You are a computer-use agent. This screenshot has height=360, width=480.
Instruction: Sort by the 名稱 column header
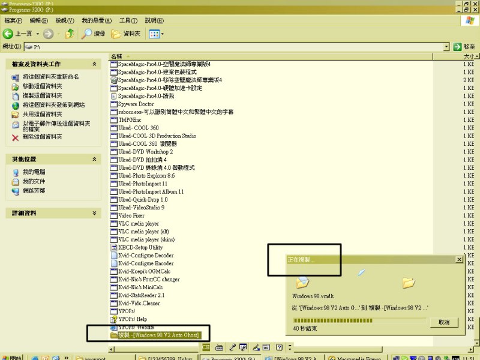pyautogui.click(x=271, y=56)
